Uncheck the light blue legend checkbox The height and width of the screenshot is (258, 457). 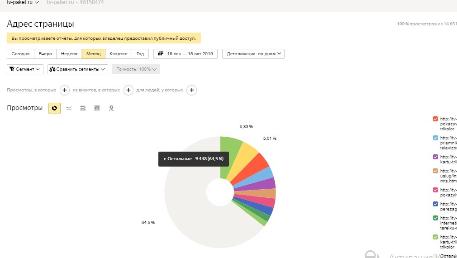pyautogui.click(x=435, y=138)
